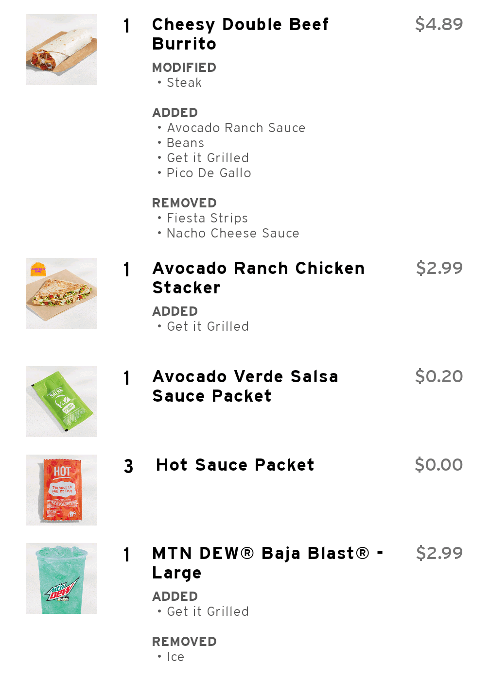Open the MTN DEW Baja Blast cup image
490x679 pixels.
(62, 578)
